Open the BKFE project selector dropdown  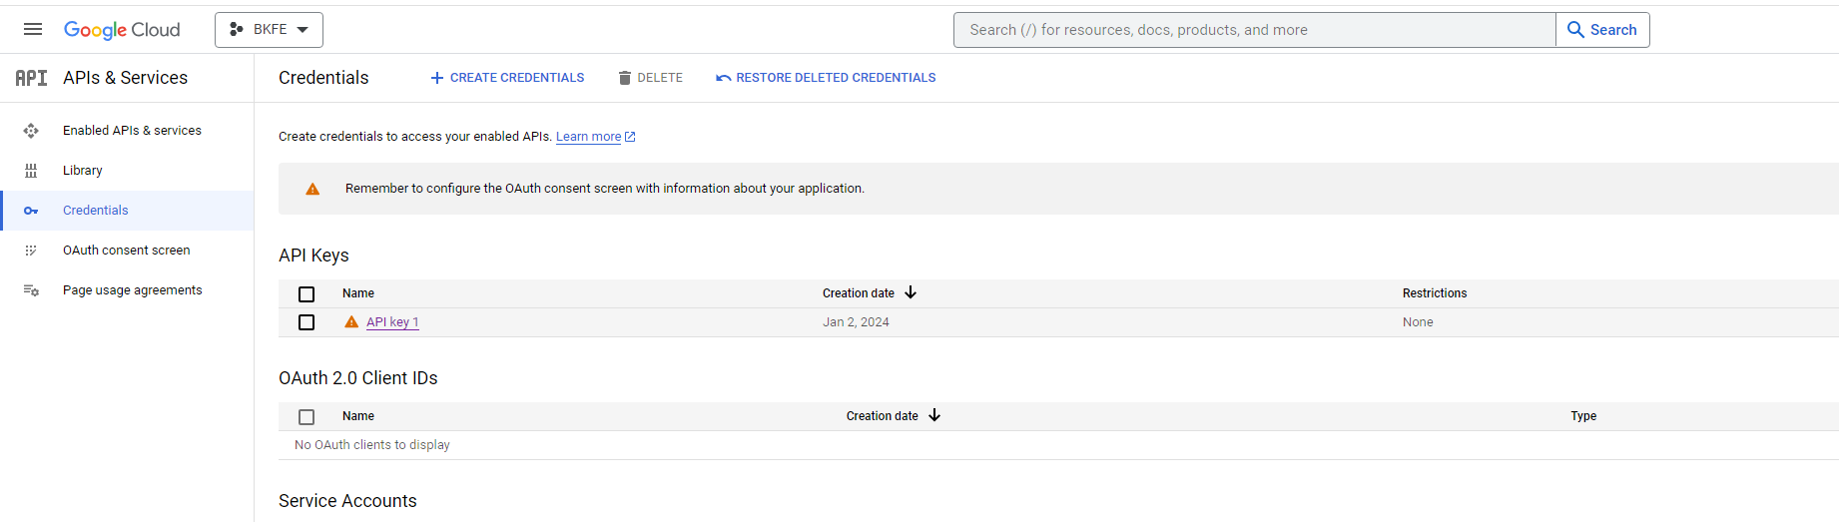(269, 30)
